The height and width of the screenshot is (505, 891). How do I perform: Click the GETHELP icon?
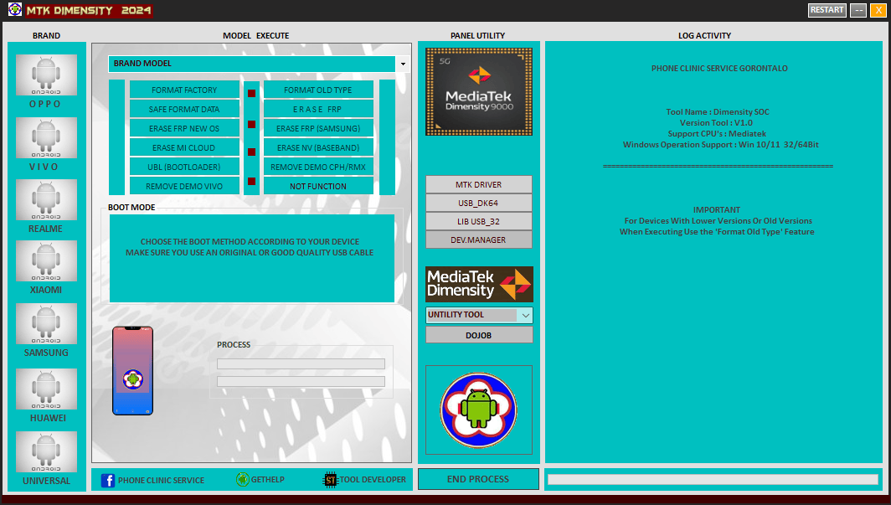[x=241, y=479]
